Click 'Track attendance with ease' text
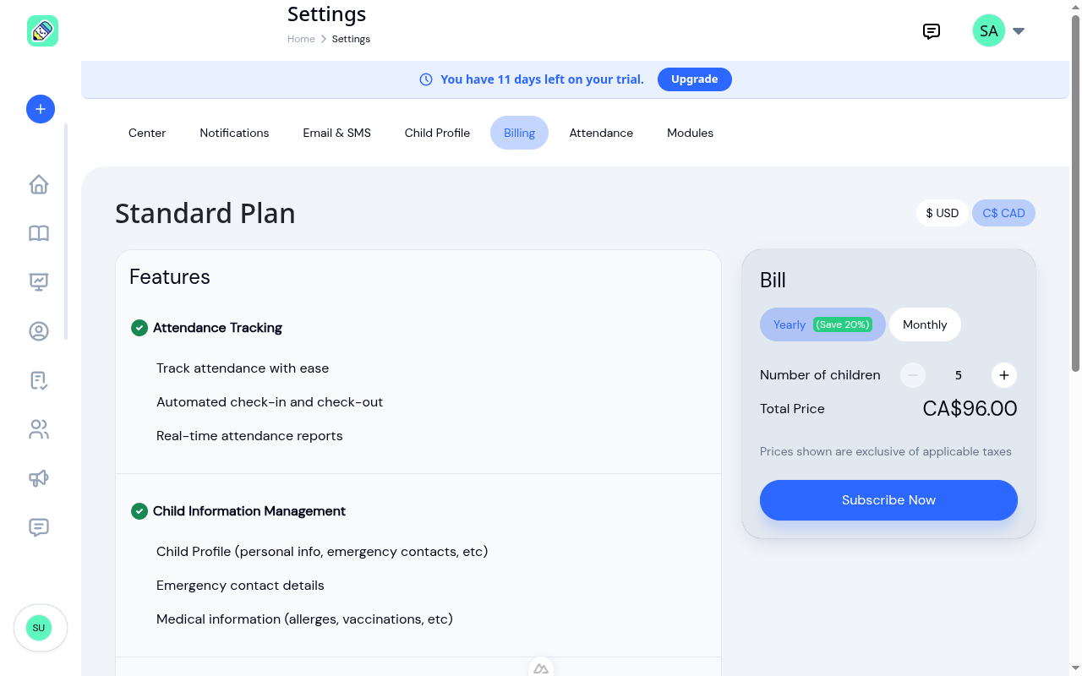The image size is (1082, 676). click(x=243, y=368)
